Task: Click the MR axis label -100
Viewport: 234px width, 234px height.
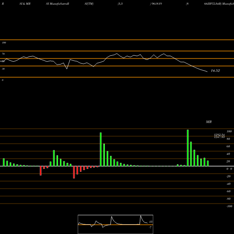Action: tap(229, 206)
